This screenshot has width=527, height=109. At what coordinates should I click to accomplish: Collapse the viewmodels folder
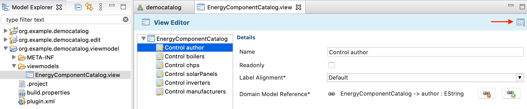point(14,66)
